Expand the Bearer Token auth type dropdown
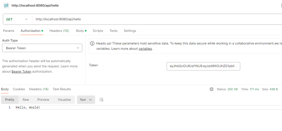This screenshot has height=131, width=282. pyautogui.click(x=42, y=48)
